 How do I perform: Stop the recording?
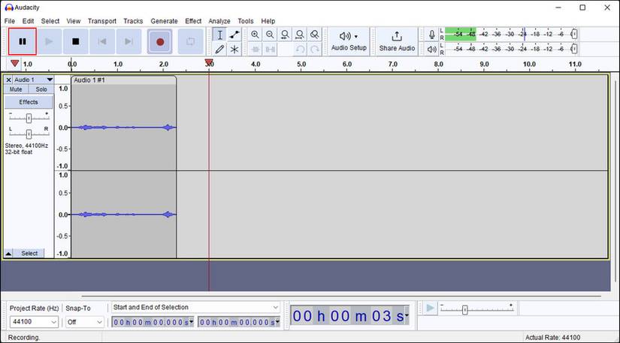(x=75, y=41)
